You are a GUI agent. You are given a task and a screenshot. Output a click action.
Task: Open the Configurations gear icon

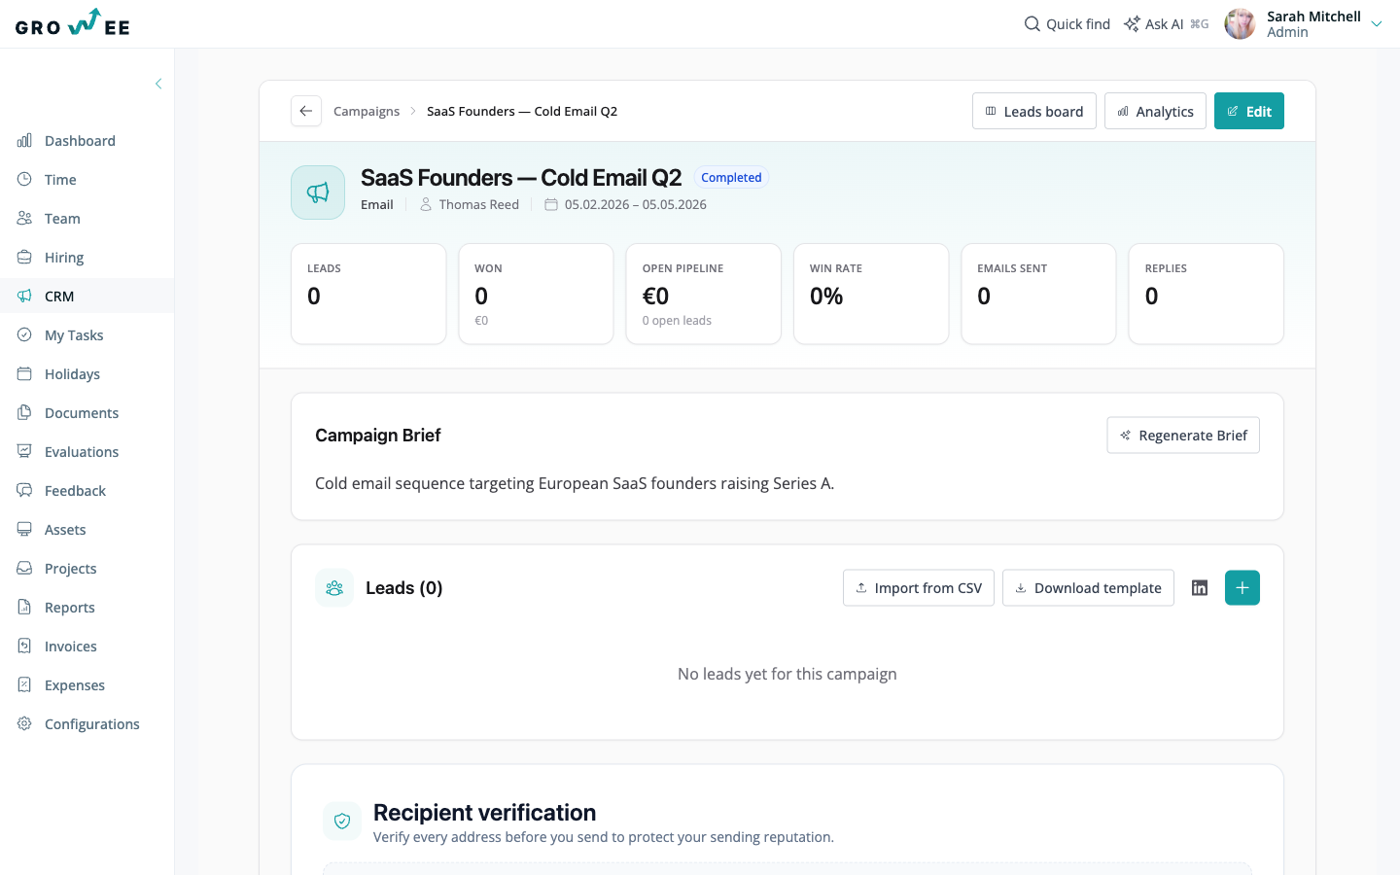(24, 724)
